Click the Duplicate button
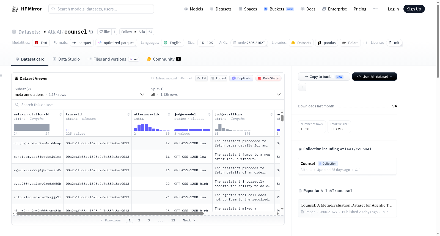Screen dimensions: 440x236 tap(241, 78)
